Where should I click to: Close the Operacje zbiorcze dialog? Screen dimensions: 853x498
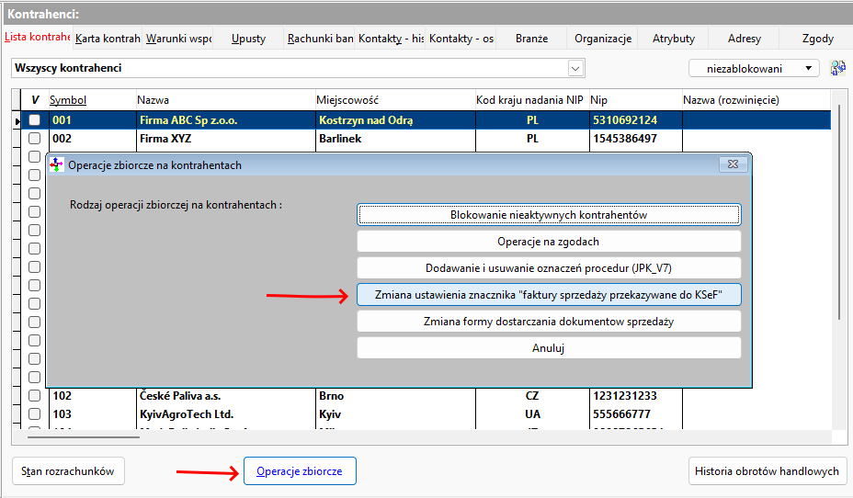[x=733, y=164]
